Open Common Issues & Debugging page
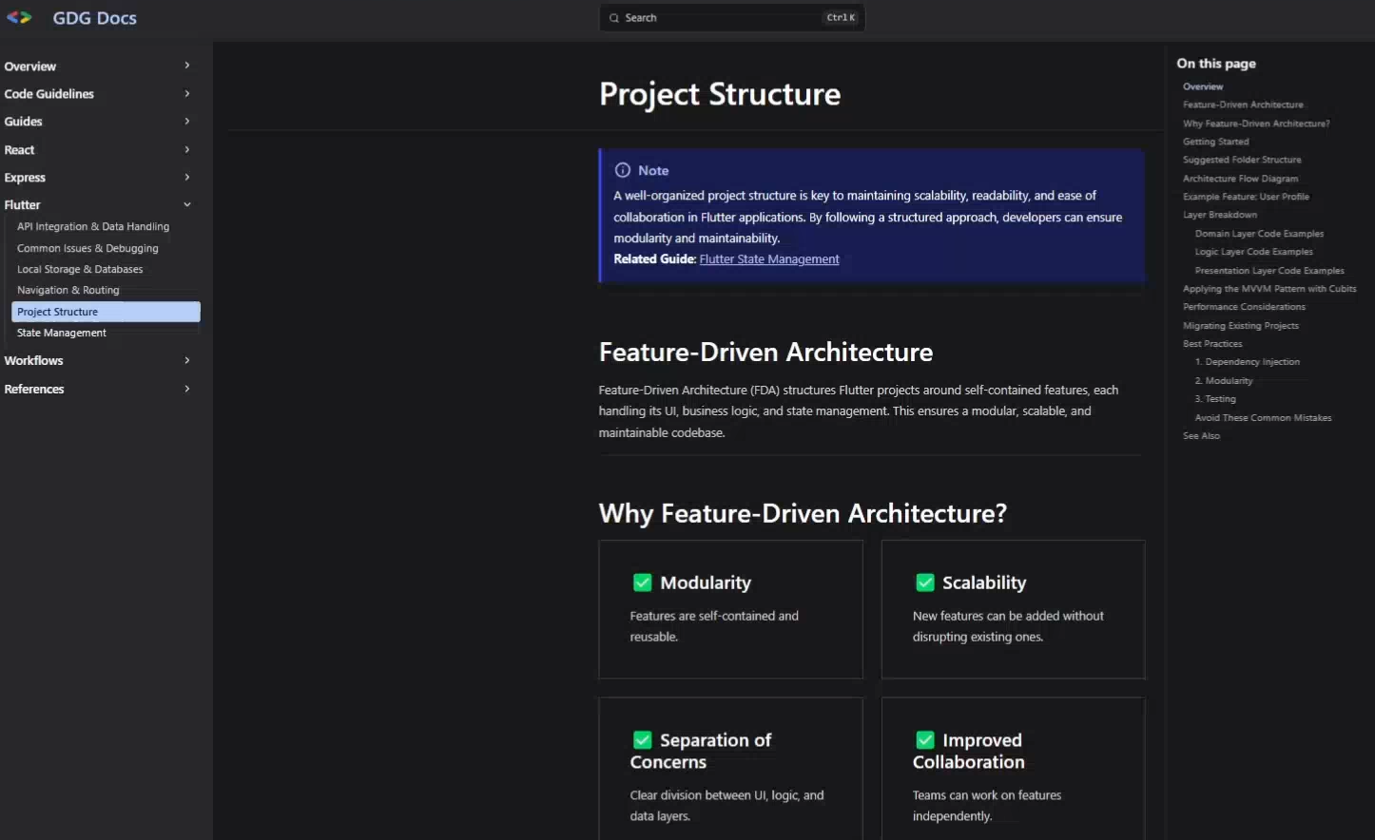This screenshot has width=1375, height=840. tap(87, 248)
